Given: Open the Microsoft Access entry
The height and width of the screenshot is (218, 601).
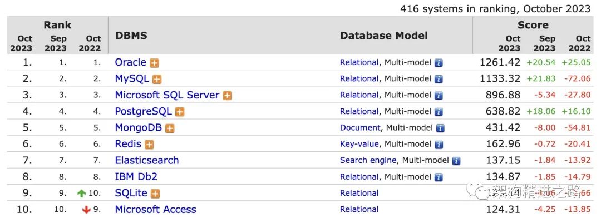Looking at the screenshot, I should tap(156, 209).
